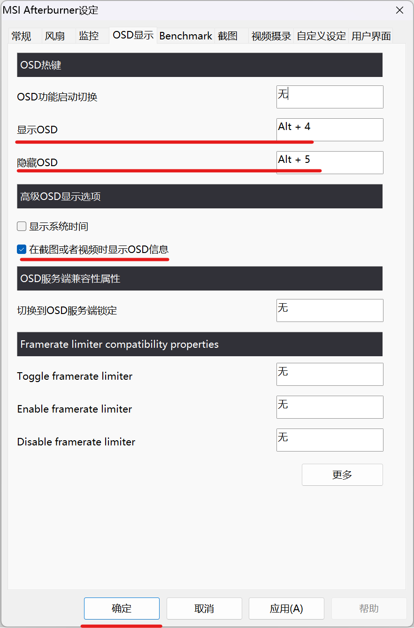Image resolution: width=414 pixels, height=628 pixels.
Task: Open the 截图 tab
Action: pyautogui.click(x=228, y=36)
